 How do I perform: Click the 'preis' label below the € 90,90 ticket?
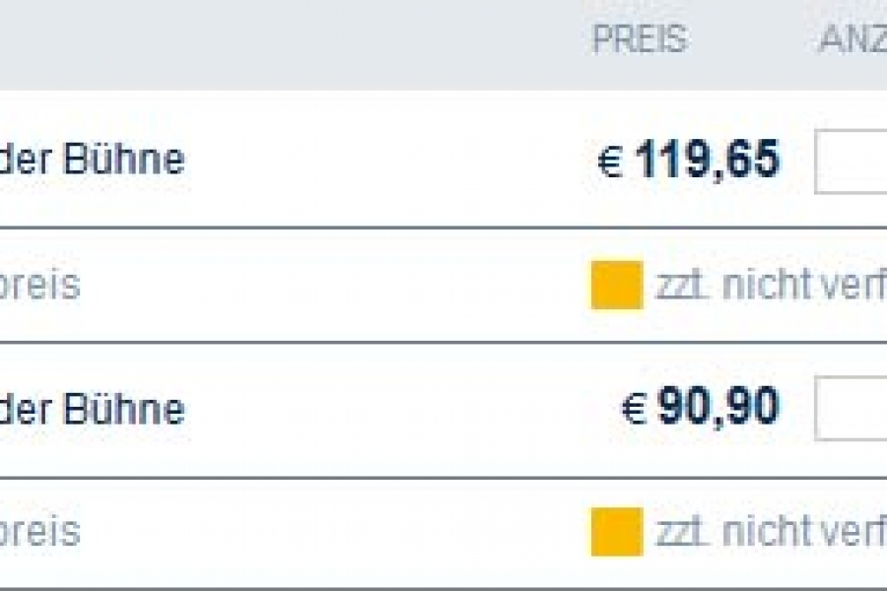39,533
